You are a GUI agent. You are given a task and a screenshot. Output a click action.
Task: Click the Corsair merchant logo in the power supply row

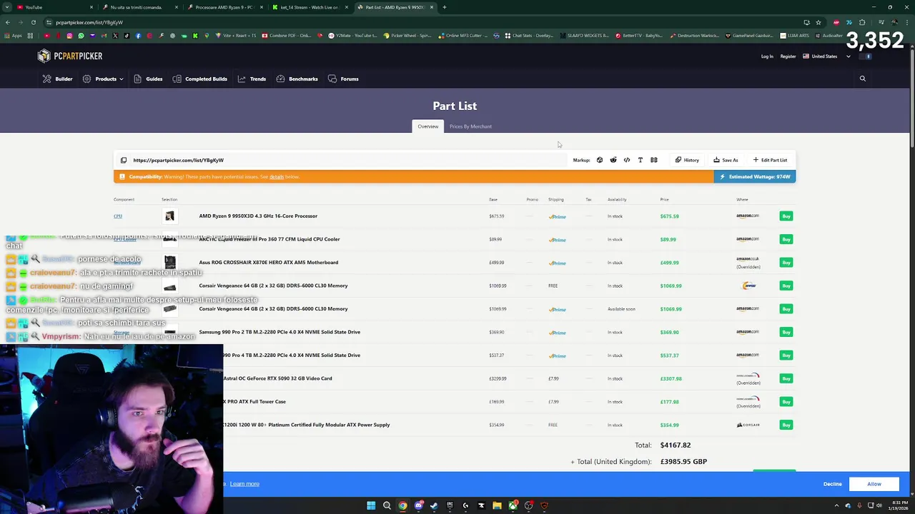point(748,425)
